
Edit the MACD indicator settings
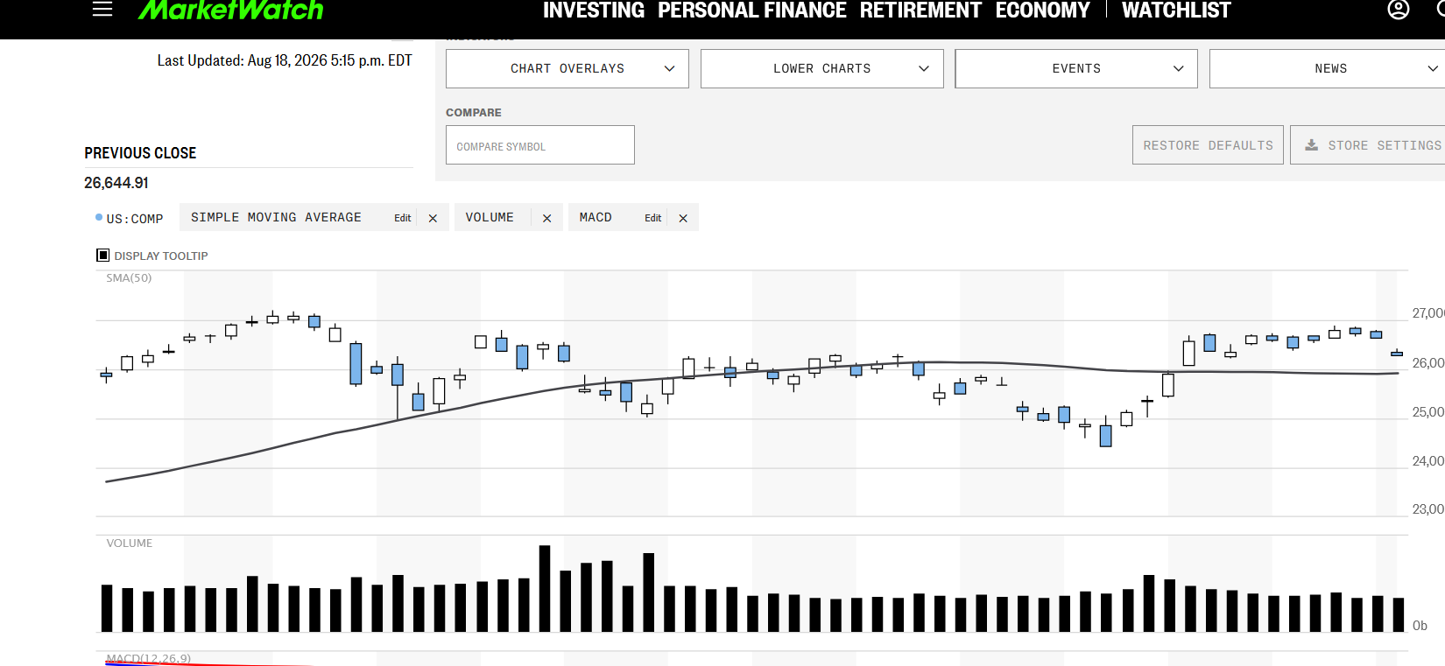(652, 218)
